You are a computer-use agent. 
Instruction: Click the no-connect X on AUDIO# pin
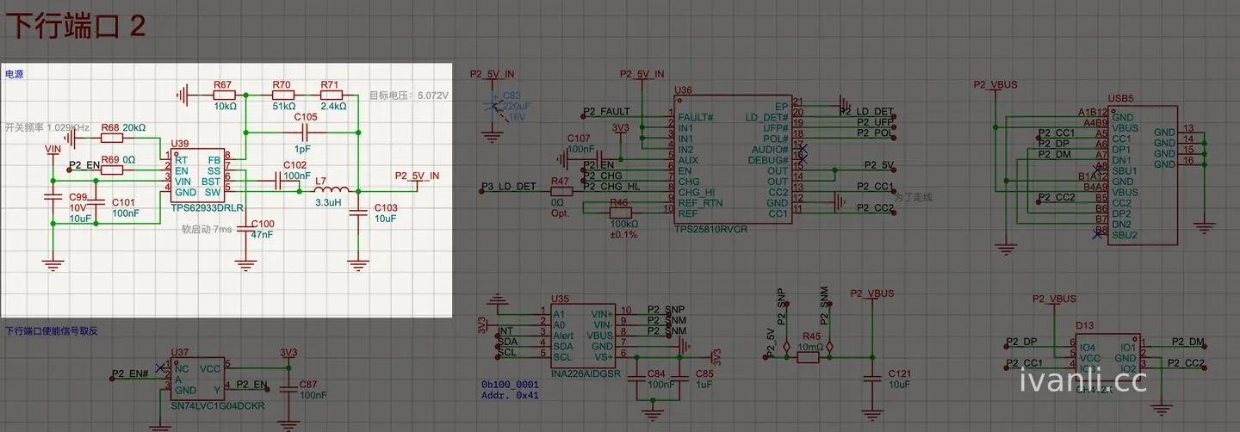(x=803, y=149)
